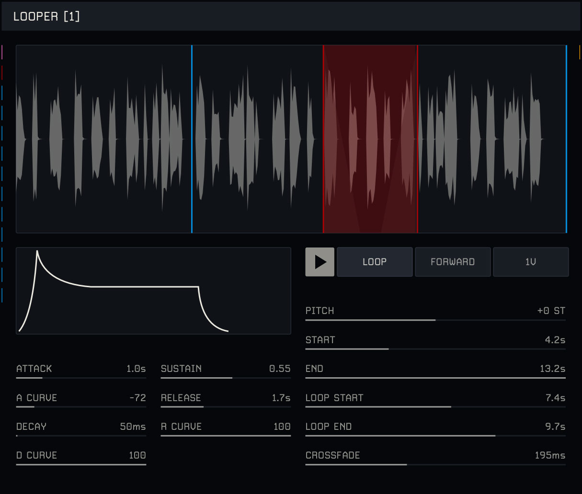The height and width of the screenshot is (494, 582).
Task: Click the envelope curve display
Action: [153, 291]
